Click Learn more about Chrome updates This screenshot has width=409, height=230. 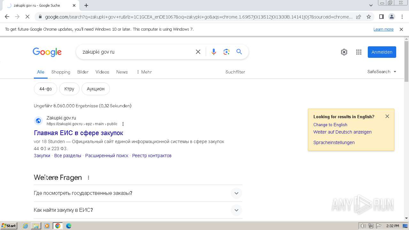[x=383, y=29]
